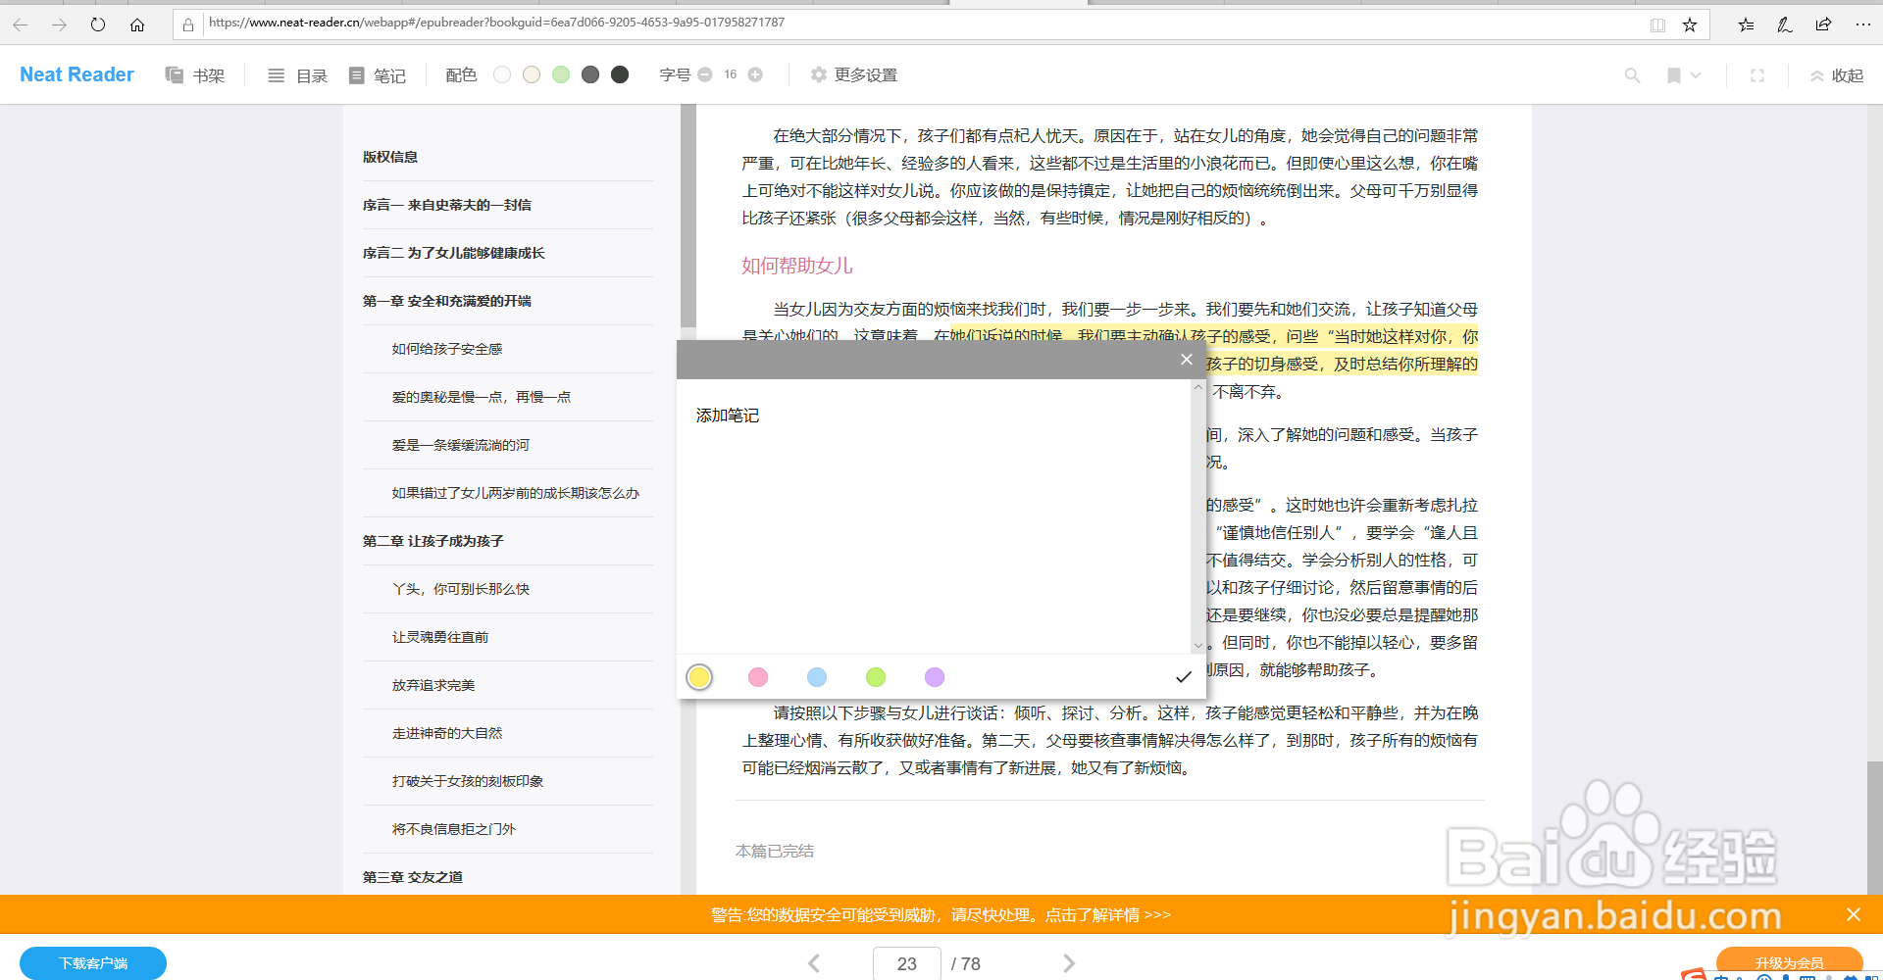Decrease font size with minus icon

tap(704, 74)
